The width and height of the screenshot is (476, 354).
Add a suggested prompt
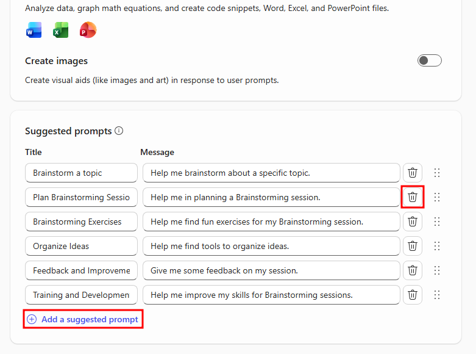[x=83, y=319]
